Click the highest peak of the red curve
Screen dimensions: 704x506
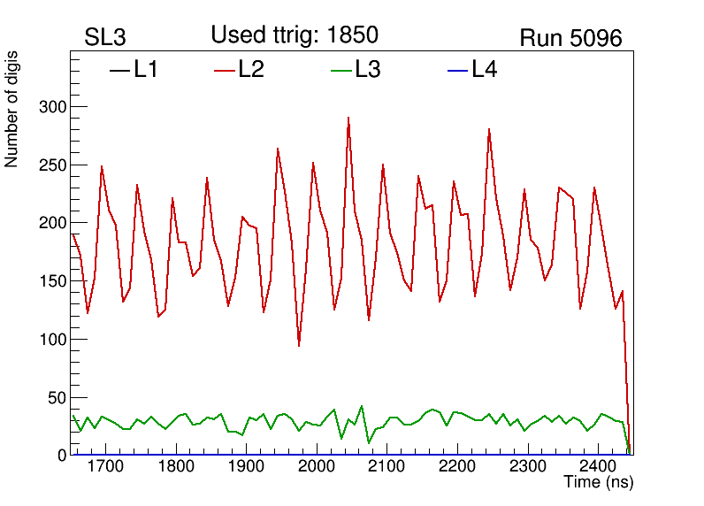(348, 118)
